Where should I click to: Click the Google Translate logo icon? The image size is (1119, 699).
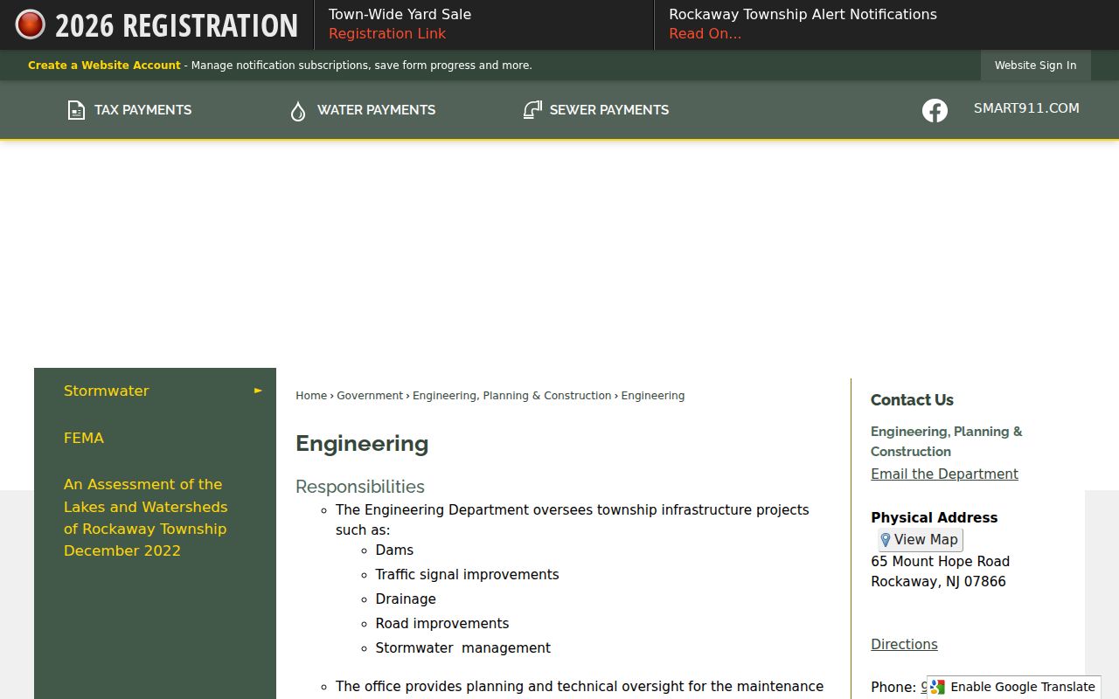pos(938,687)
